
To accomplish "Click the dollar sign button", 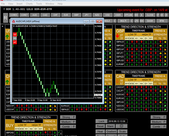I will [141, 15].
